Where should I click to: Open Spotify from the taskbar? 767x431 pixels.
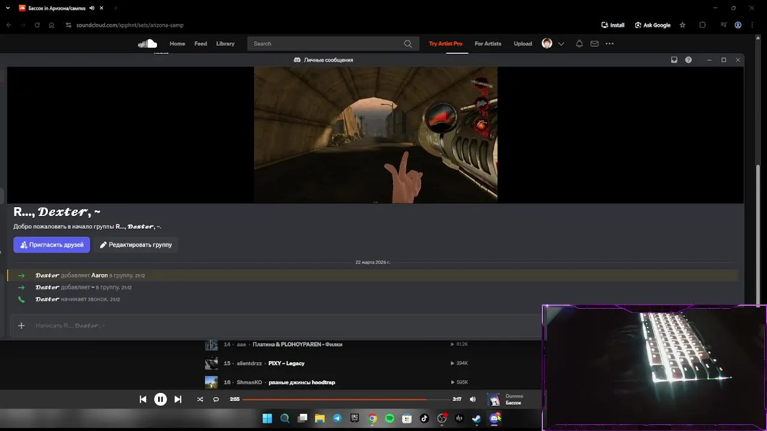click(x=389, y=418)
